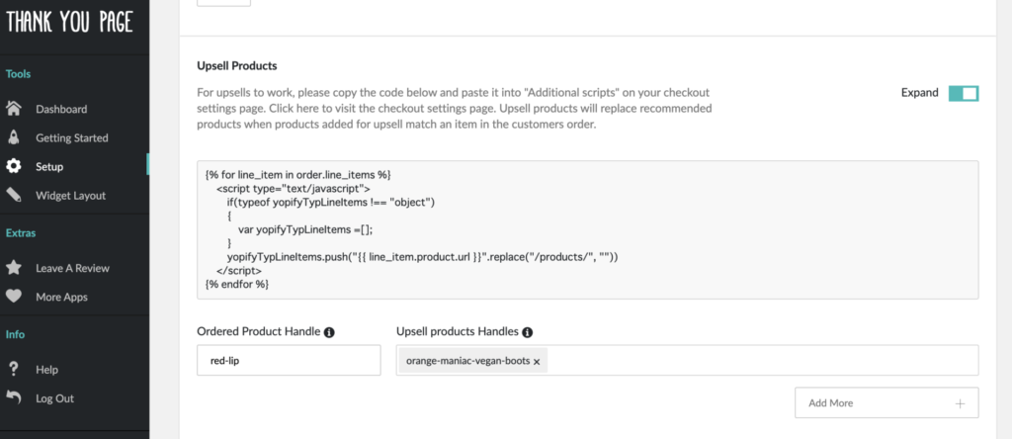Click the upsell Liquid code box
The width and height of the screenshot is (1012, 439).
587,229
